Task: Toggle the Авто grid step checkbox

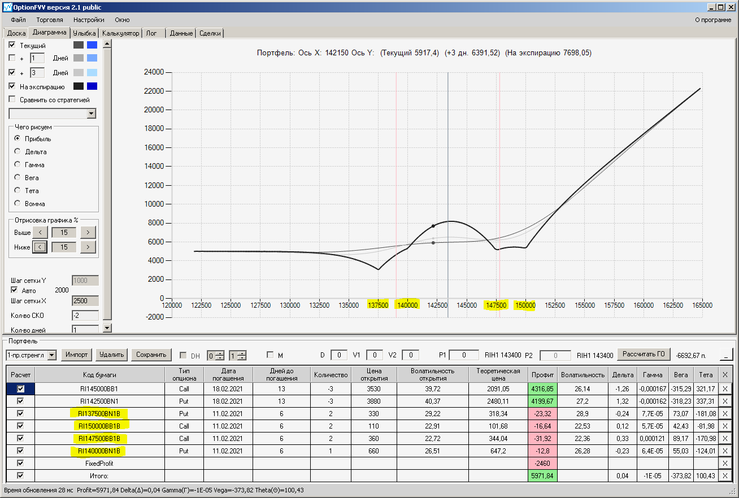Action: coord(15,290)
